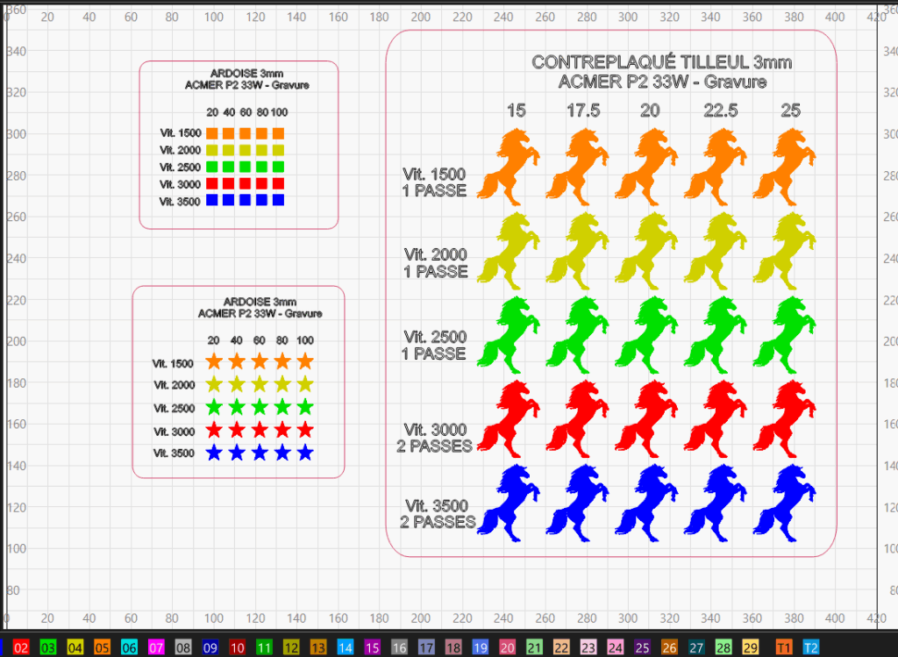
Task: Choose the purple 15 layer swatch
Action: 372,648
